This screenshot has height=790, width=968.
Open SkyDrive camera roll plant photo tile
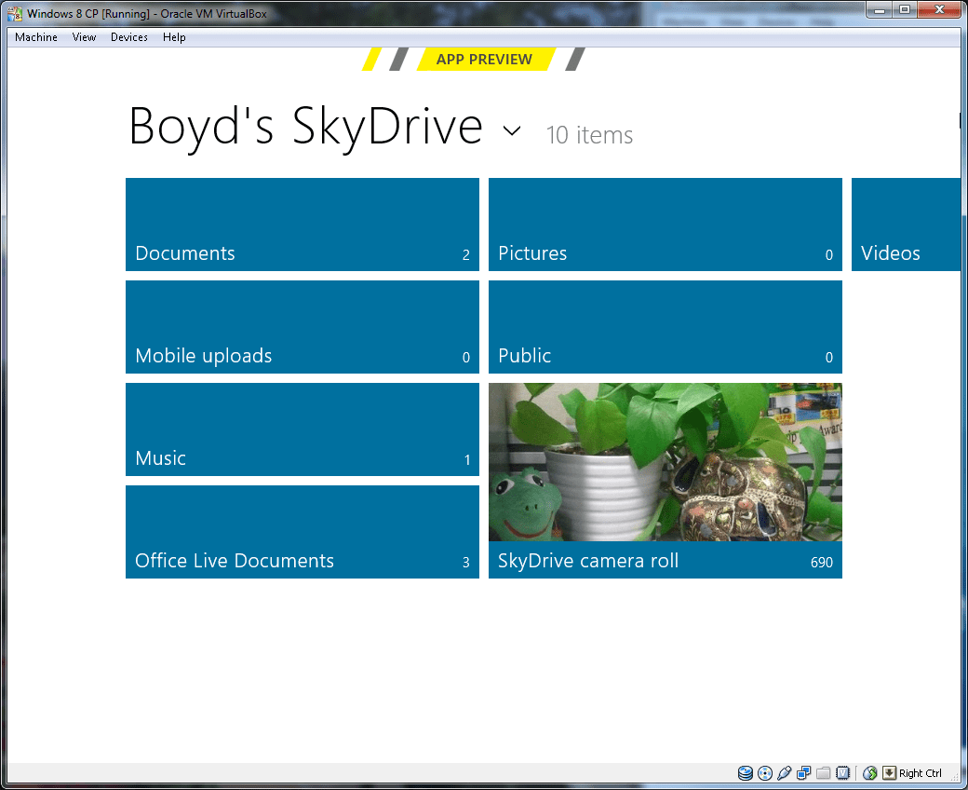(665, 481)
